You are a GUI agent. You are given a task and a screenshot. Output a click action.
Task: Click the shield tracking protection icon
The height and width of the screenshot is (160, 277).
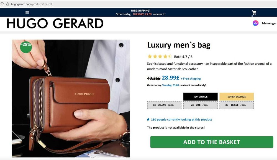[2, 4]
